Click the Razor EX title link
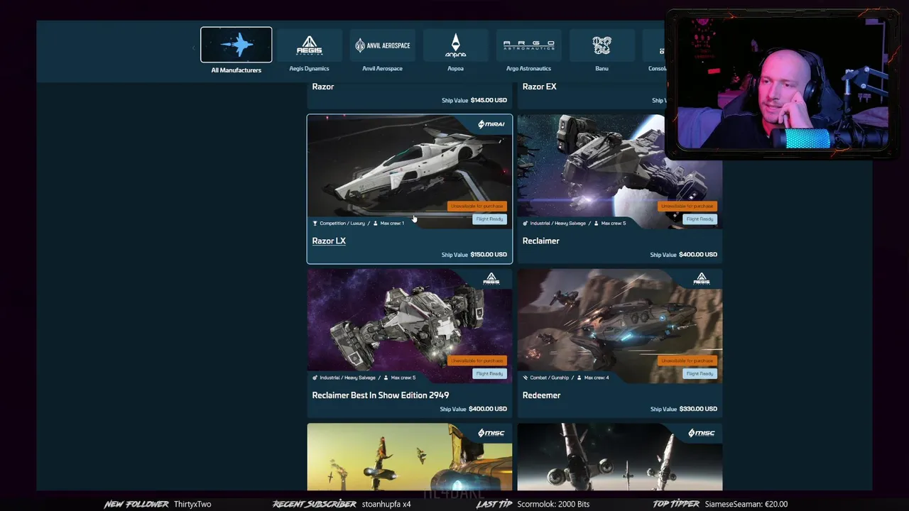This screenshot has height=511, width=909. click(x=539, y=87)
